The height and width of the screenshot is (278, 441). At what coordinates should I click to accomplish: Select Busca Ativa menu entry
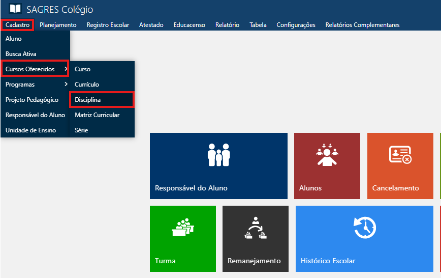pos(35,54)
